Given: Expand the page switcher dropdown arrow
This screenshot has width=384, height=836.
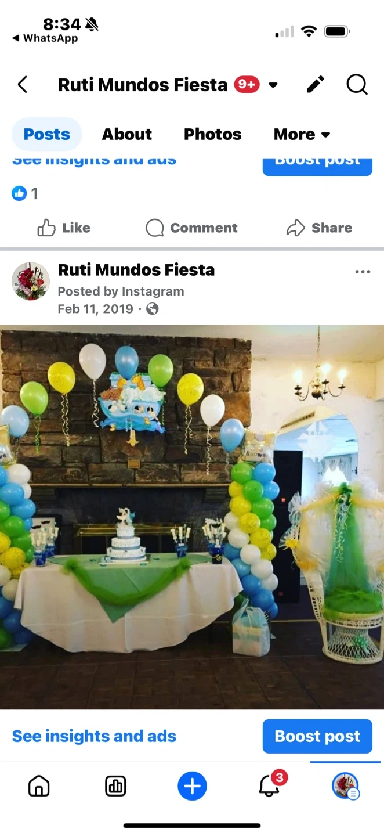Looking at the screenshot, I should pos(273,85).
